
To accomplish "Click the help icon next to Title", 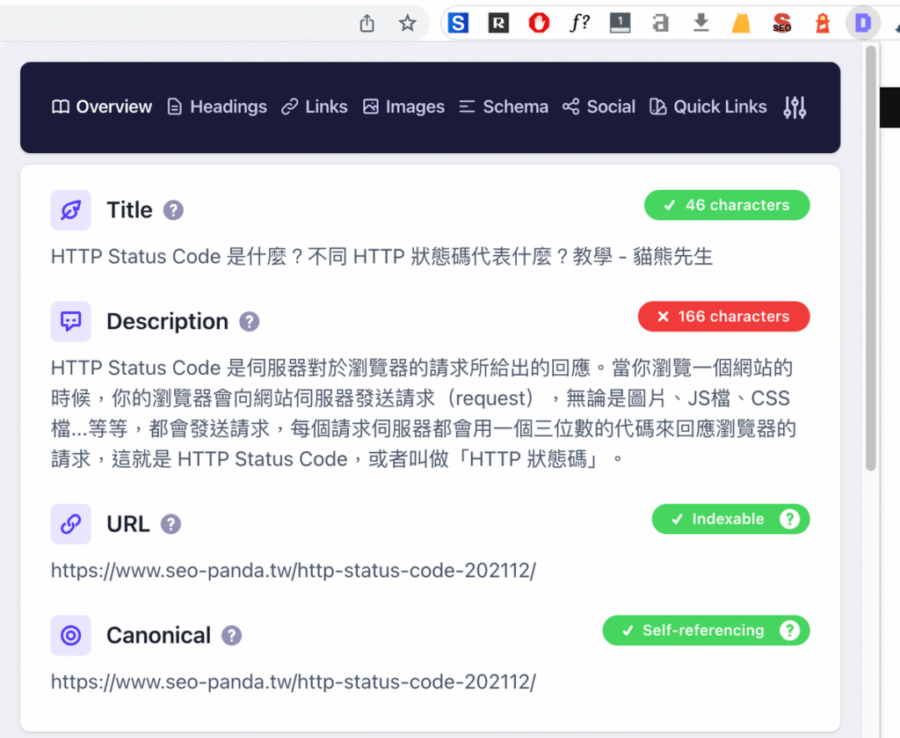I will point(173,211).
